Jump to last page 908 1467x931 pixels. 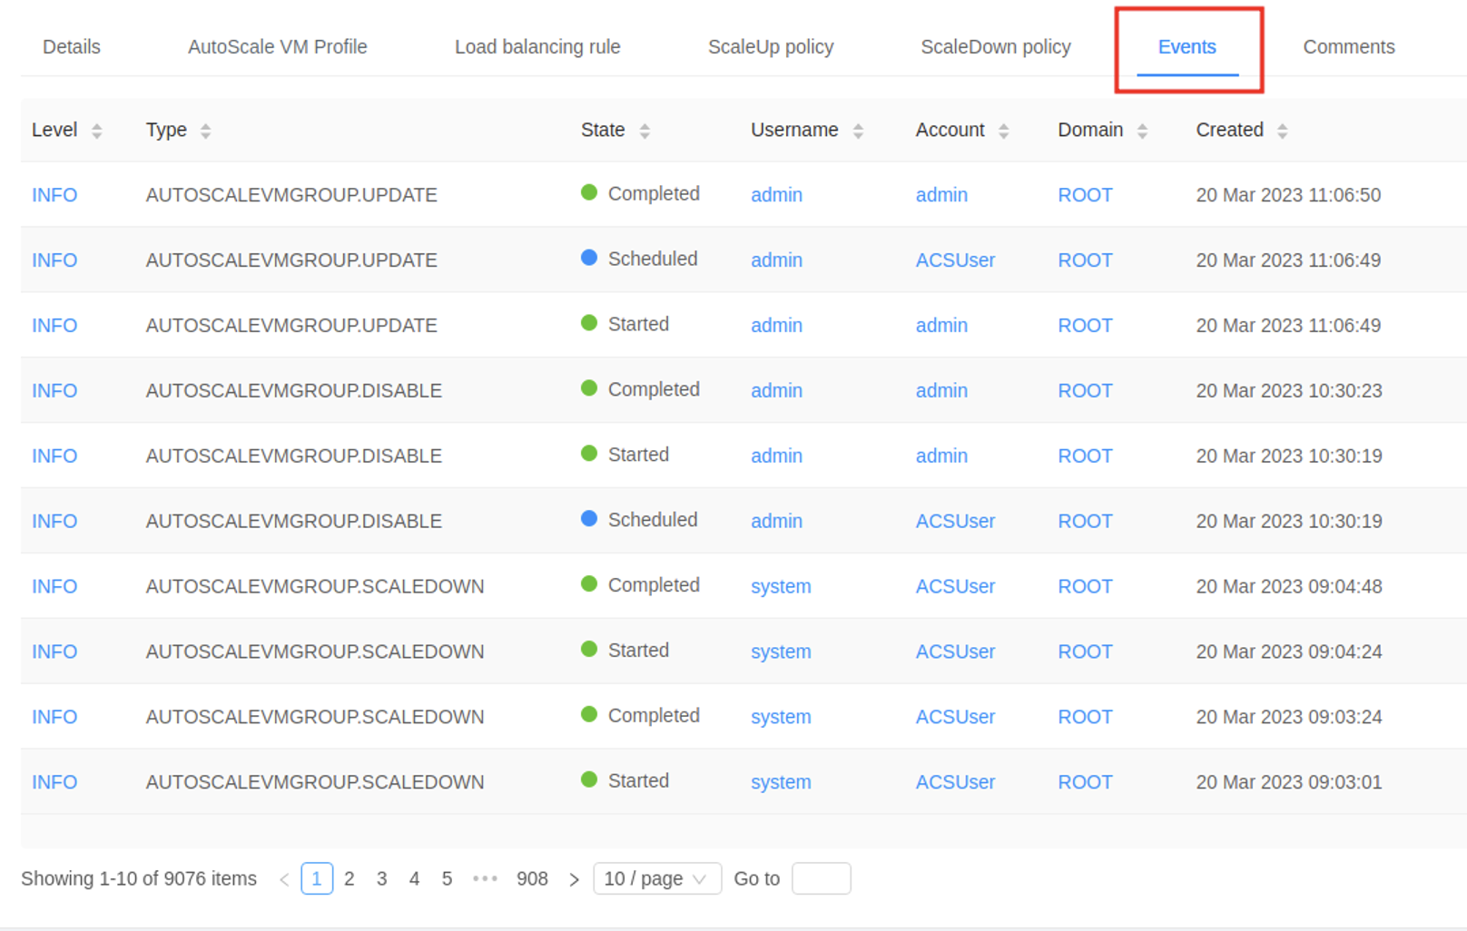[532, 878]
